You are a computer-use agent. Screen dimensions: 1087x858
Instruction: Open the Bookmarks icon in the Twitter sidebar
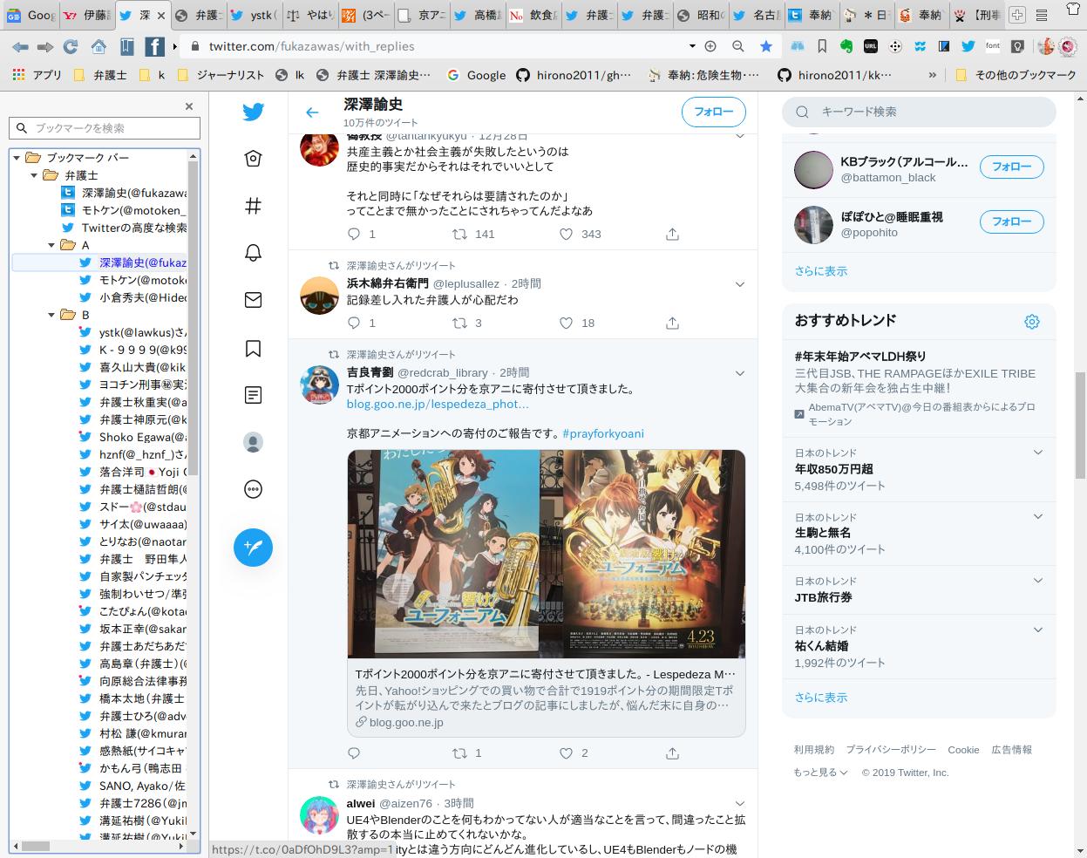[253, 348]
